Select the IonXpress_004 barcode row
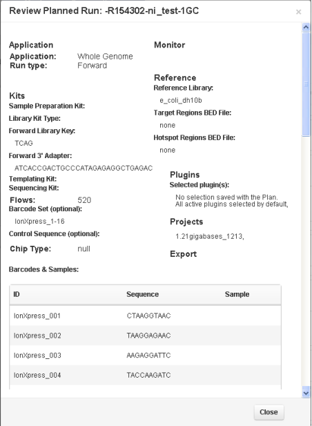The image size is (312, 426). (x=145, y=375)
